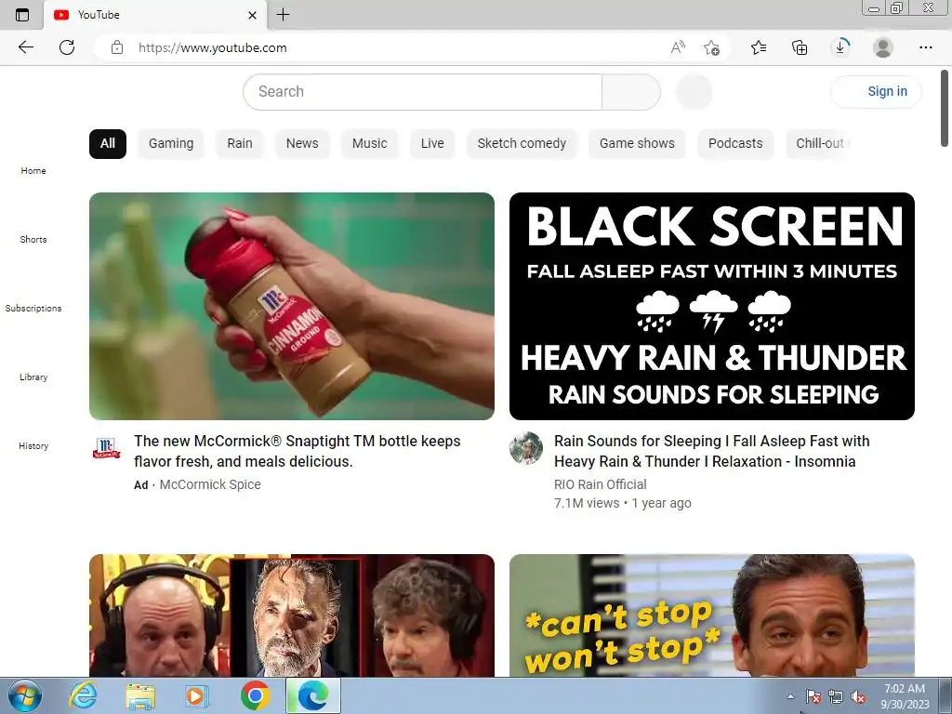Select the Gaming filter chip

(x=171, y=144)
